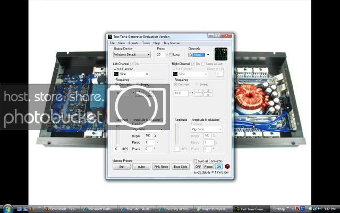Switch to the Downloads taskbar window
Screen dimensions: 340x213
point(62,209)
